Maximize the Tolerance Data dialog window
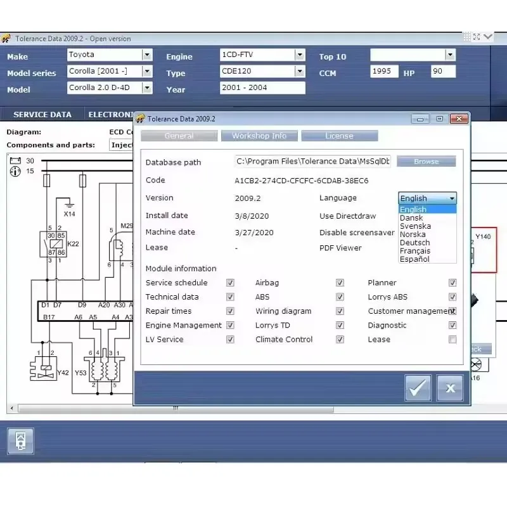 439,119
